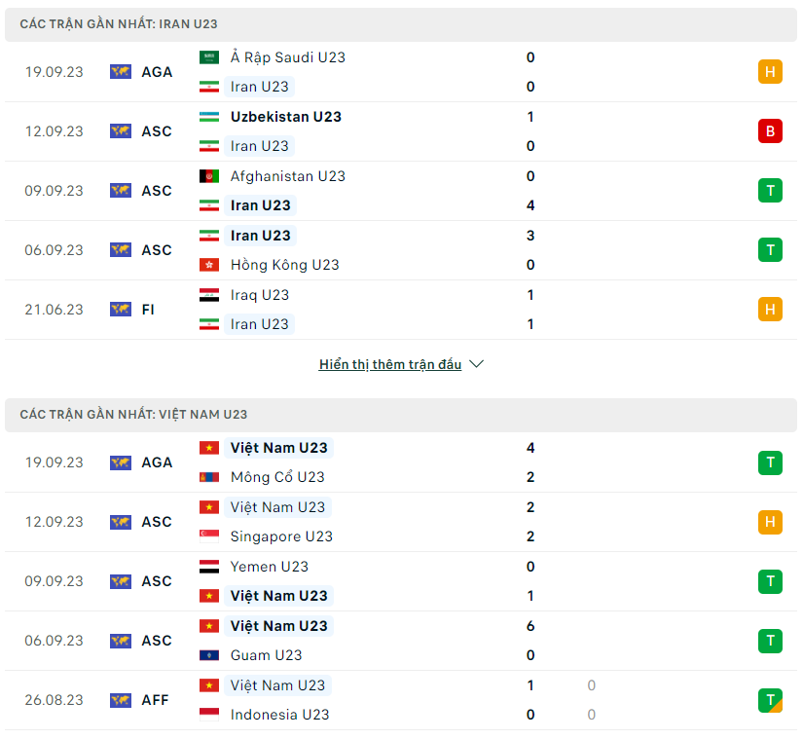
Task: Click the Indonesia U23 flag icon
Action: (x=208, y=715)
